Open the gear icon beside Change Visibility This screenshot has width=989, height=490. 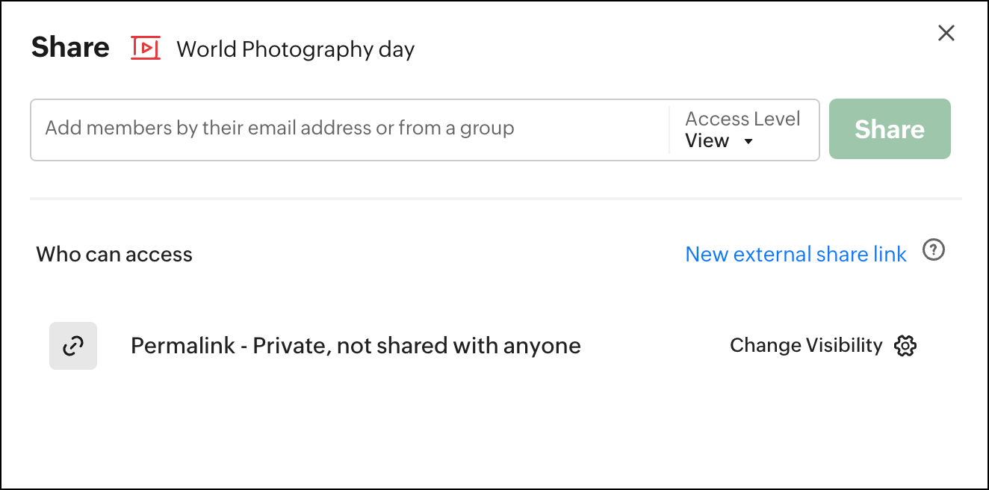pos(905,346)
